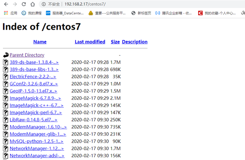Open the 重要 公共服务平台 bookmark
245x160 pixels.
click(x=107, y=13)
